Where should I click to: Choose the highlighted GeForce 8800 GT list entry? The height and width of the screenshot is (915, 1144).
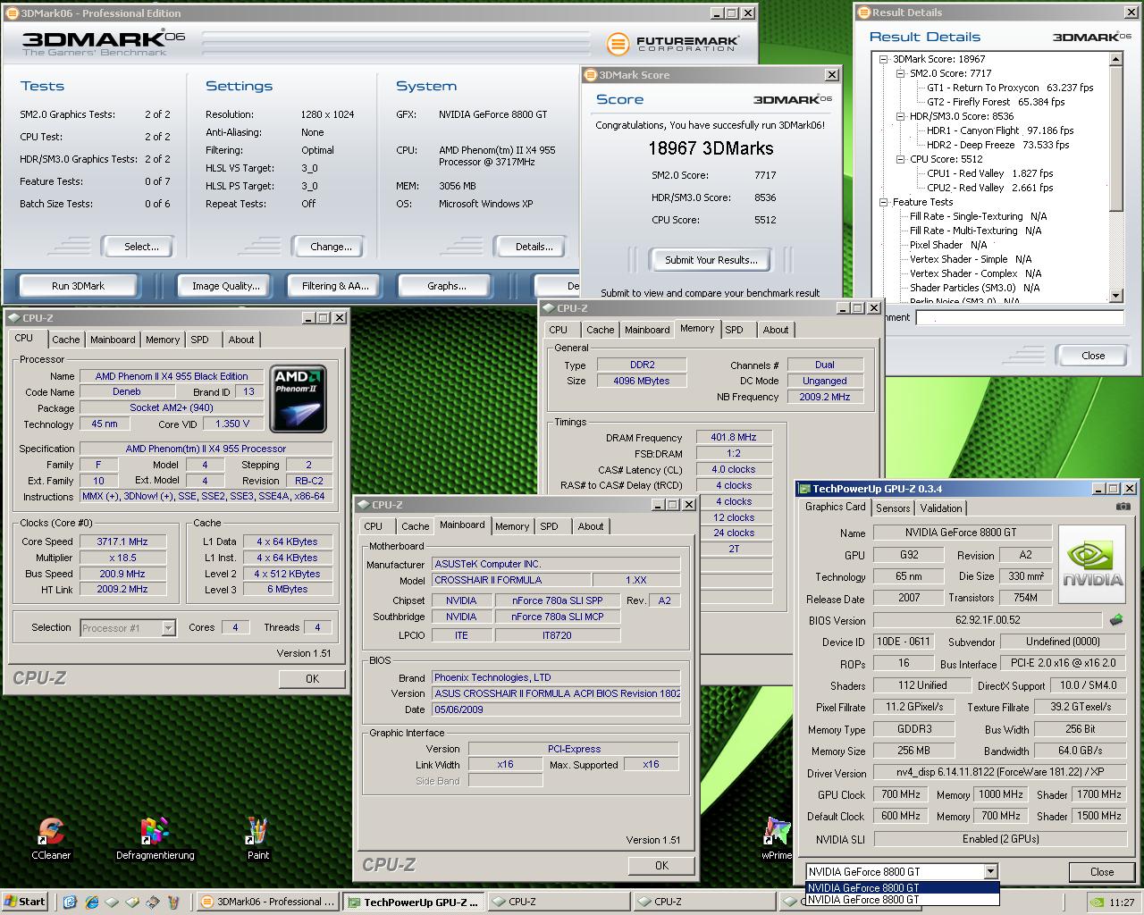coord(902,888)
